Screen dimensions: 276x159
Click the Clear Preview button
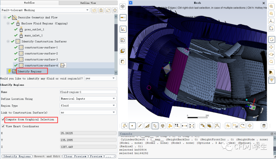[75, 156]
